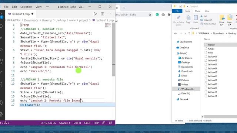Go back in File Explorer
237x133 pixels.
[176, 33]
